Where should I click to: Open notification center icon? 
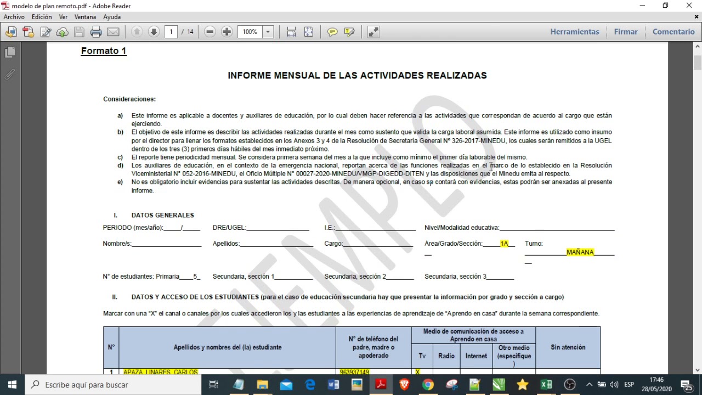coord(687,385)
